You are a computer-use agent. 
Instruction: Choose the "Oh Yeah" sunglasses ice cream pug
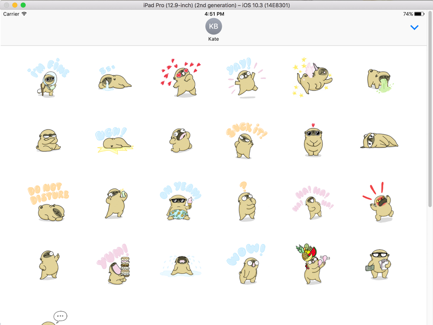pos(181,201)
